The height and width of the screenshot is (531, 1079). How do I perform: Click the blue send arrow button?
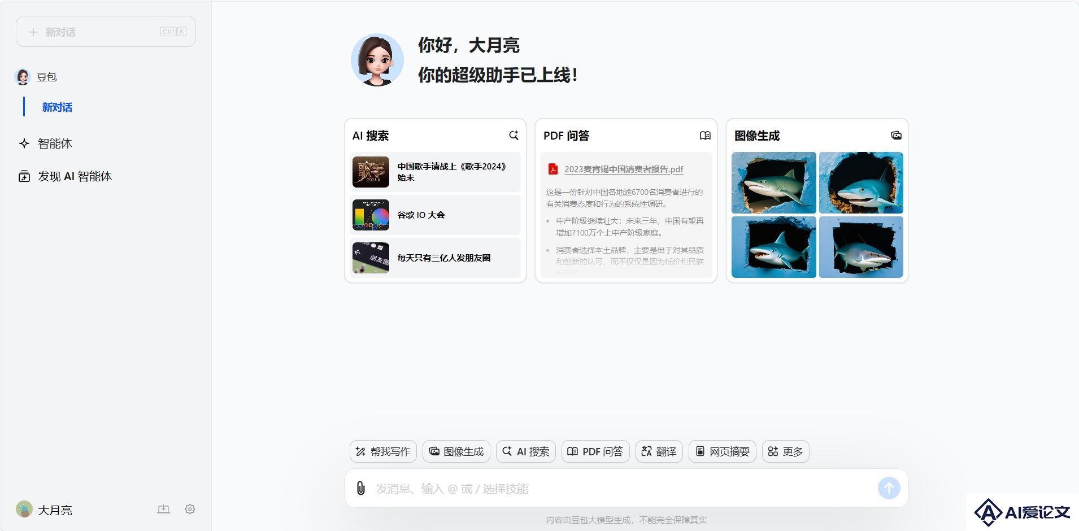(889, 488)
